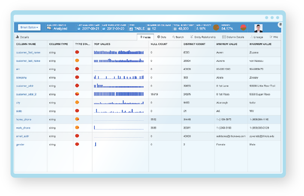The image size is (304, 196).
Task: Open the customer_last_name column link
Action: [28, 61]
